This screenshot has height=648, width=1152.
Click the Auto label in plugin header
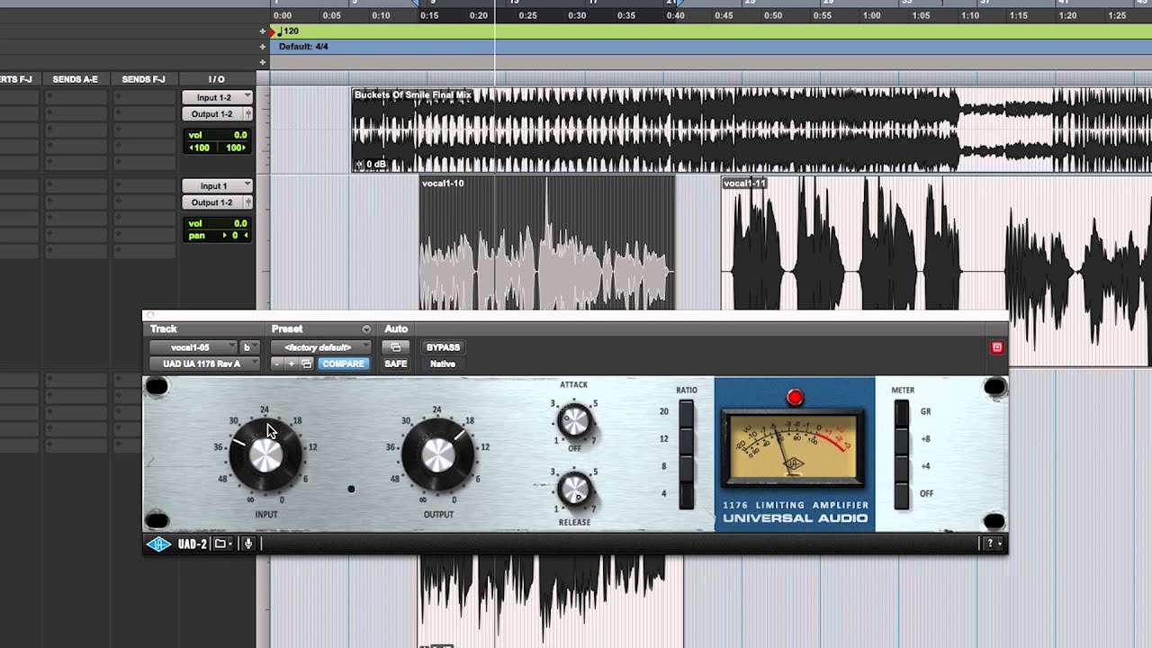point(396,329)
